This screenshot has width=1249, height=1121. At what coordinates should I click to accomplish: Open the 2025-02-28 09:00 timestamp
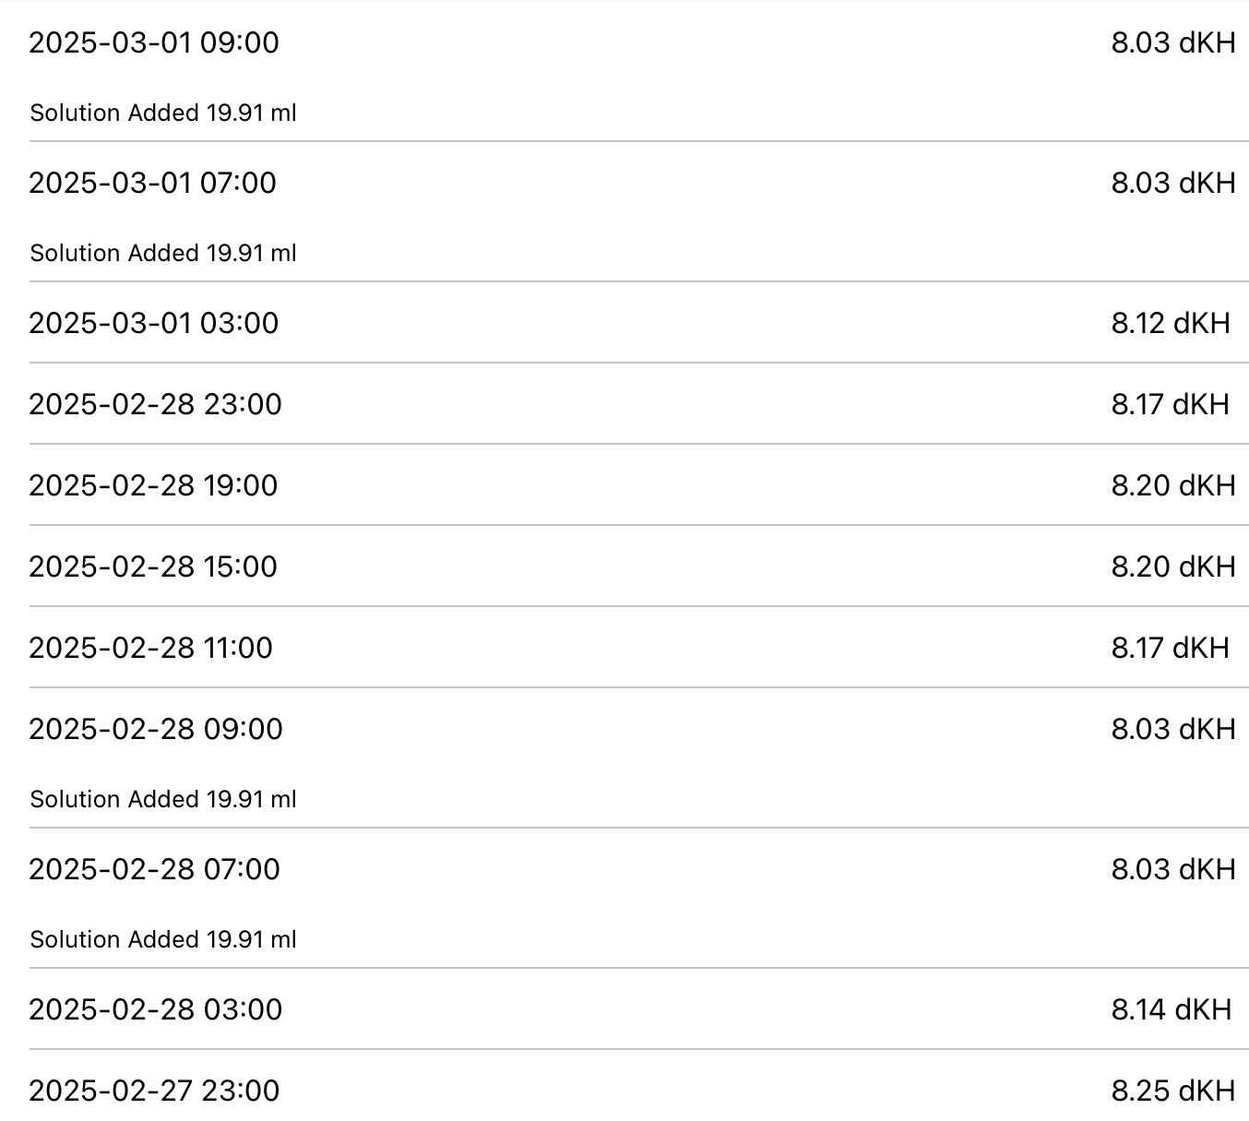tap(156, 730)
